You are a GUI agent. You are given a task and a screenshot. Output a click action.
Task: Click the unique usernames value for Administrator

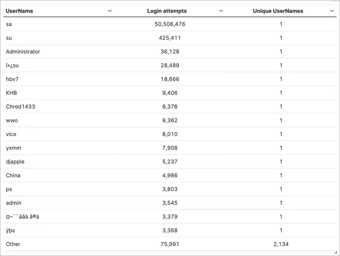coord(281,51)
